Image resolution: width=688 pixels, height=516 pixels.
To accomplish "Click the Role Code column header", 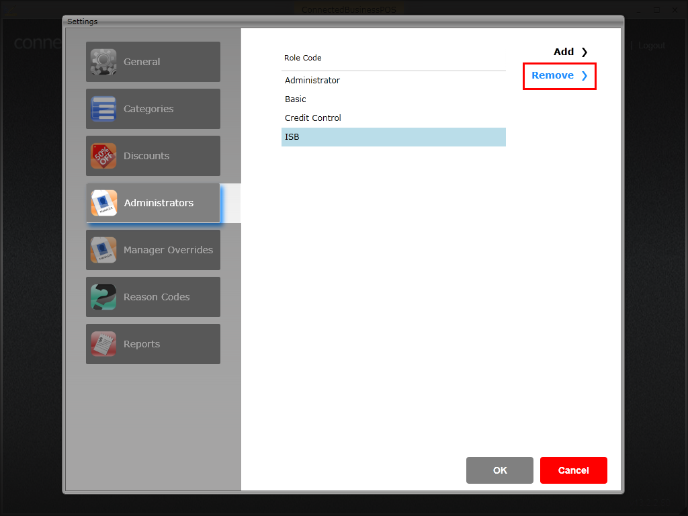I will coord(303,58).
